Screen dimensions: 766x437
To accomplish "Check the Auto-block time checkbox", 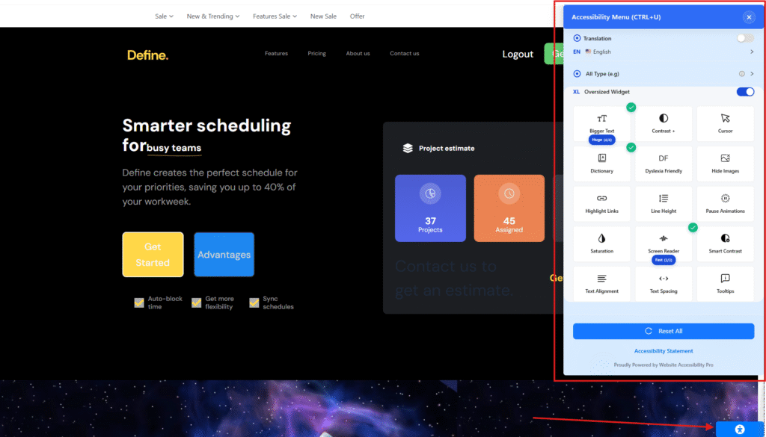I will [x=139, y=303].
